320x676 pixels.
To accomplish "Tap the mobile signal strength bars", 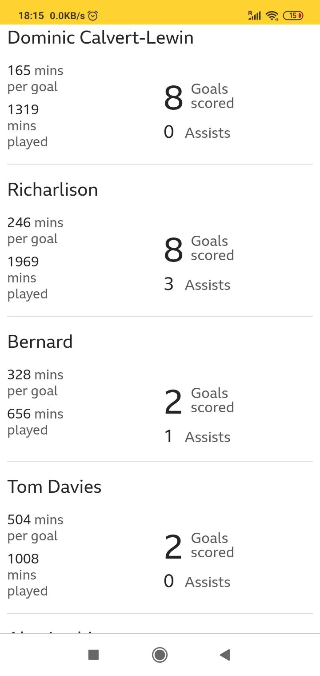I will tap(254, 16).
